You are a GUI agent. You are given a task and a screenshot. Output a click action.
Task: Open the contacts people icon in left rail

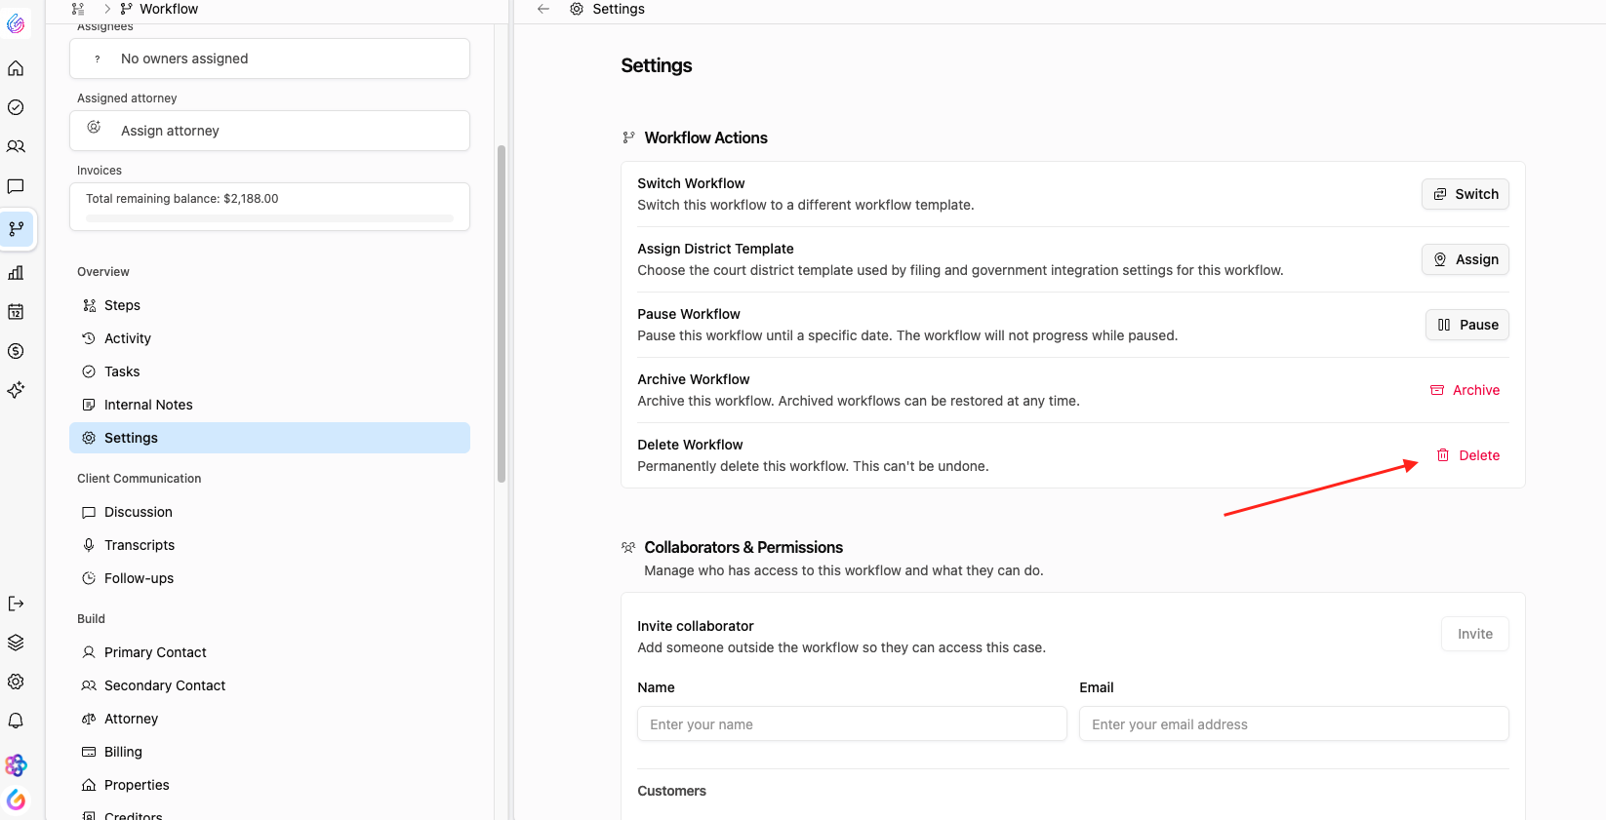click(16, 146)
